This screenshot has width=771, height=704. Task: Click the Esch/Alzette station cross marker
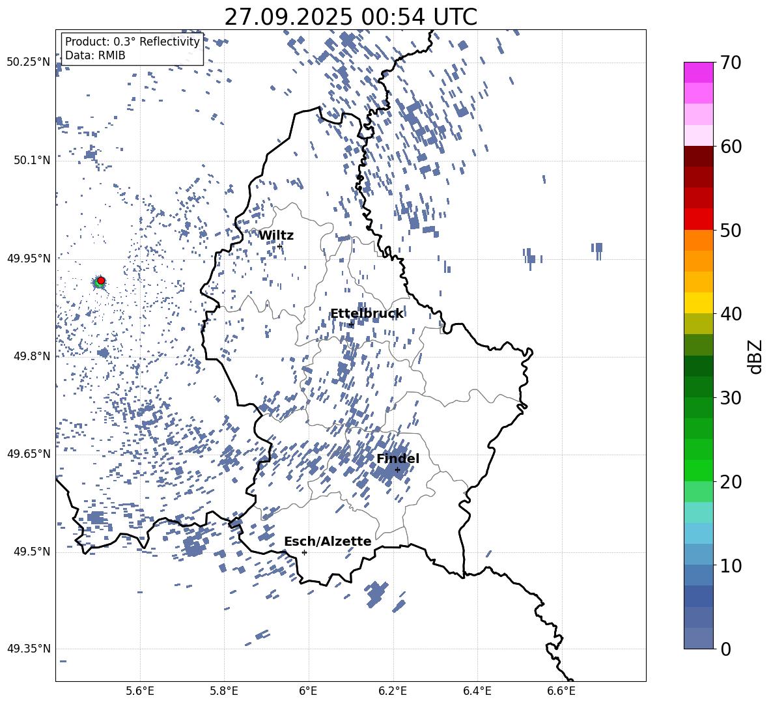pyautogui.click(x=304, y=552)
